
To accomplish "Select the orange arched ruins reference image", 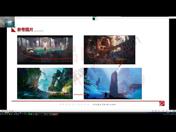I will 109,50.
